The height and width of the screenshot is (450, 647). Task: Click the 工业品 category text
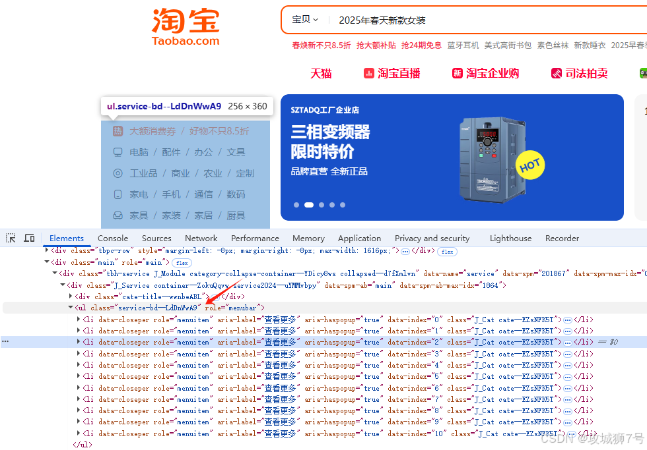(144, 173)
